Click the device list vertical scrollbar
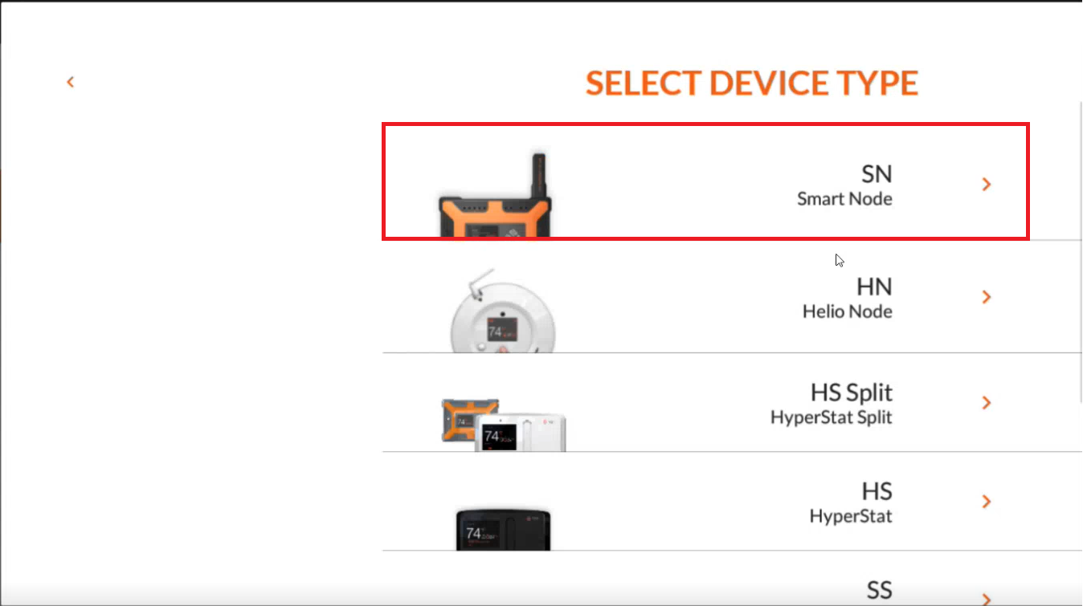The image size is (1083, 606). pyautogui.click(x=1079, y=253)
